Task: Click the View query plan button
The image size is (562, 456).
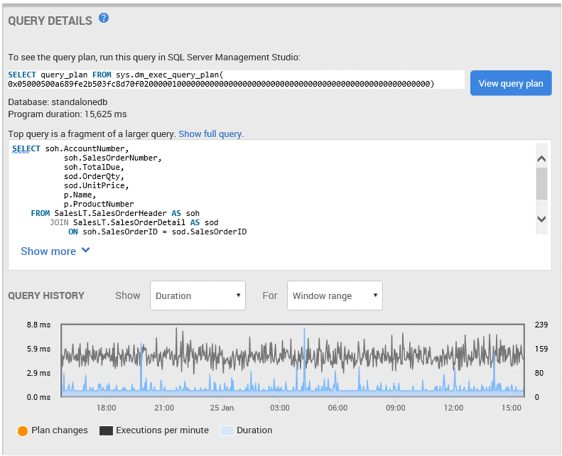Action: (x=510, y=83)
